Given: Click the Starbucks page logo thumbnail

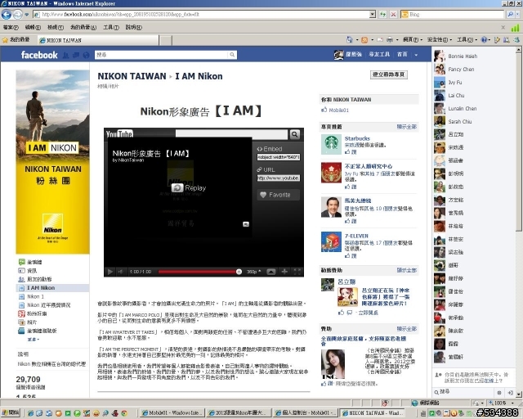Looking at the screenshot, I should (x=331, y=144).
